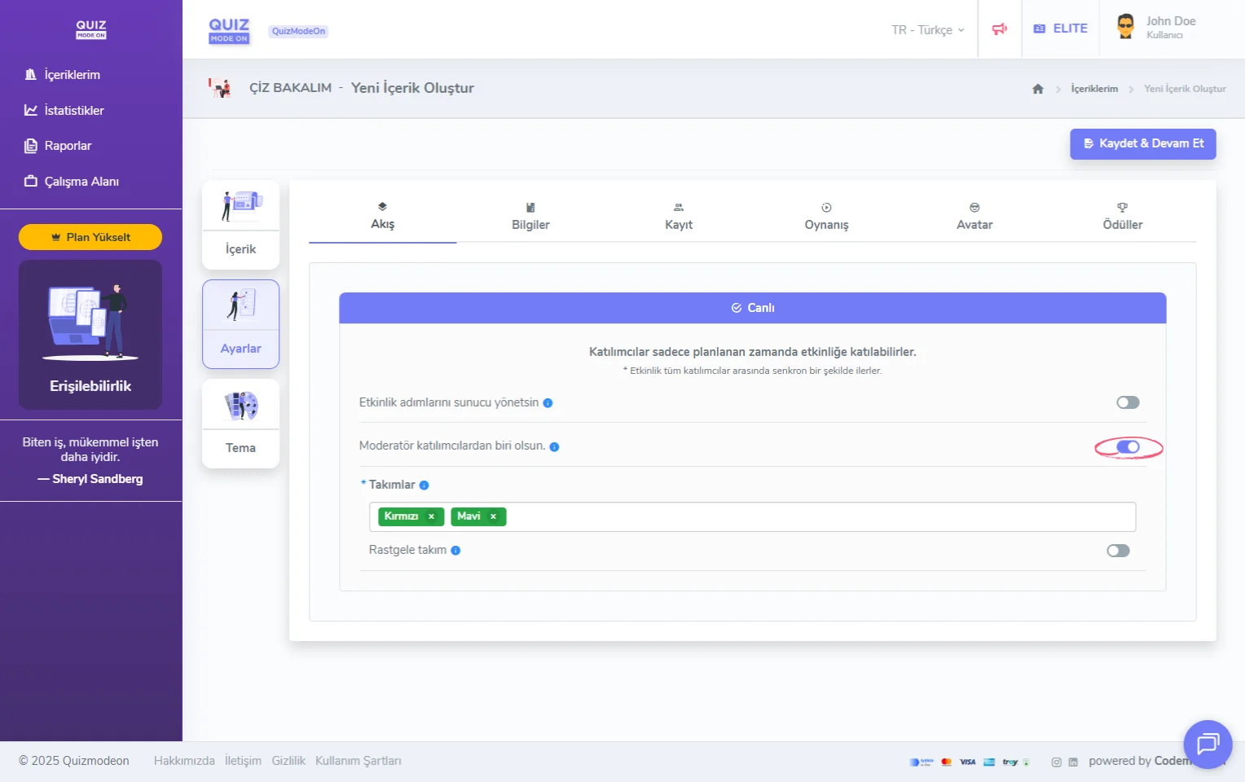
Task: Click info icon next to Rastgele takım
Action: (455, 551)
